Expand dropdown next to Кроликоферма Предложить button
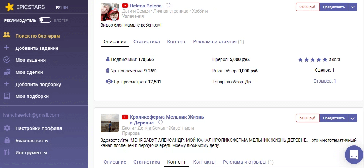Image resolution: width=364 pixels, height=168 pixels. (353, 118)
